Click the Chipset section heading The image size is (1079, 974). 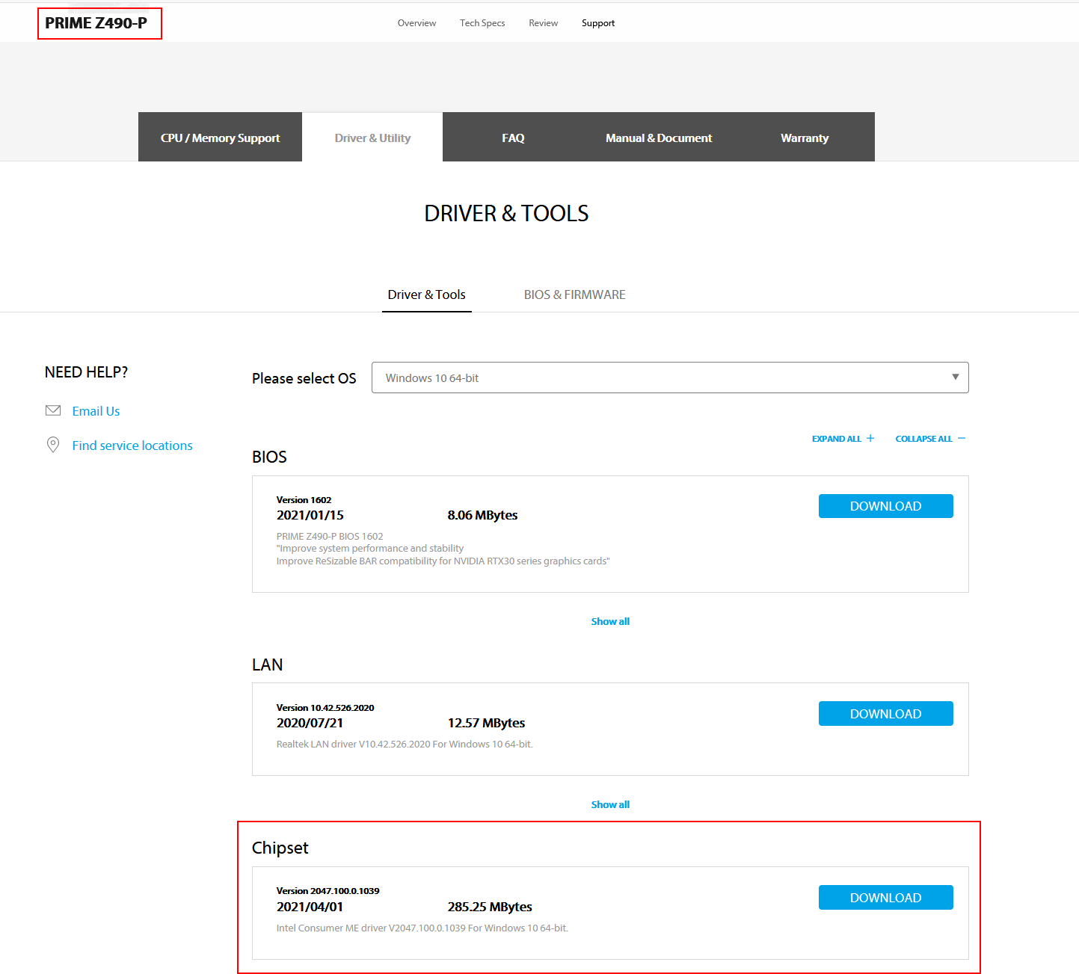click(280, 848)
